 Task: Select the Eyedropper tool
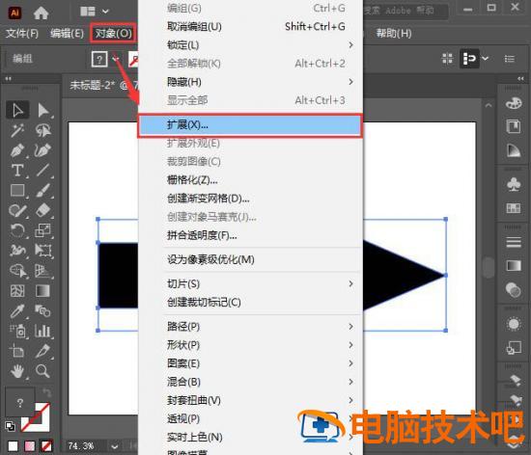tap(17, 311)
